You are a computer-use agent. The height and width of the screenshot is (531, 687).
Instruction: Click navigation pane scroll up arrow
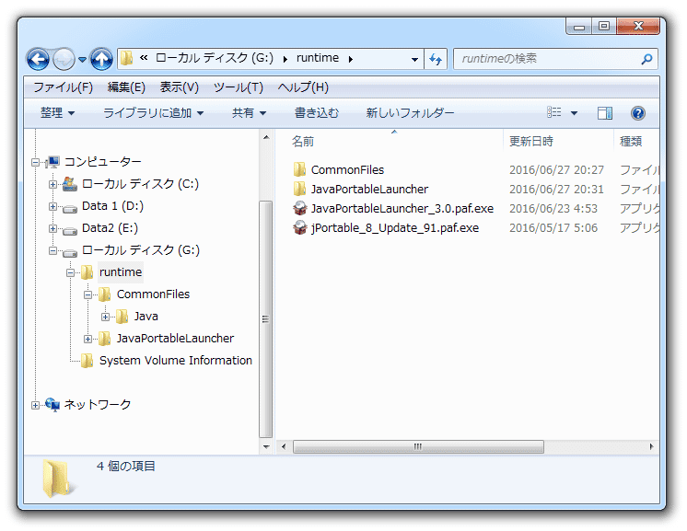point(266,137)
